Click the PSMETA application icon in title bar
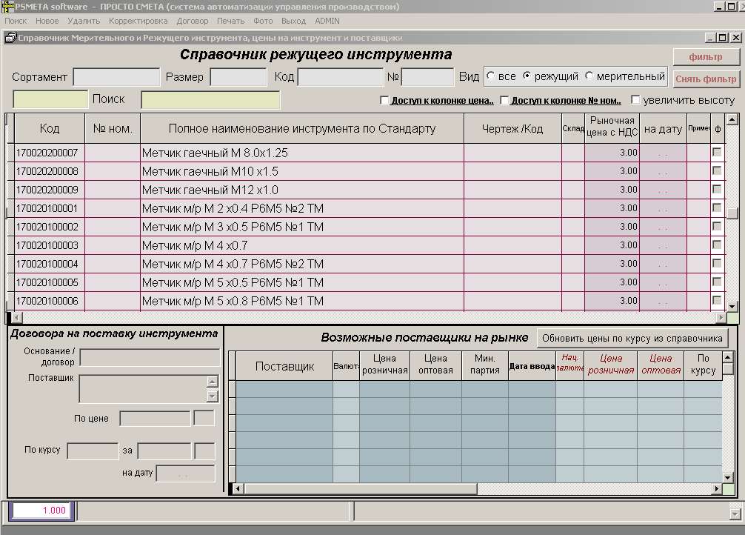The image size is (745, 535). tap(7, 7)
